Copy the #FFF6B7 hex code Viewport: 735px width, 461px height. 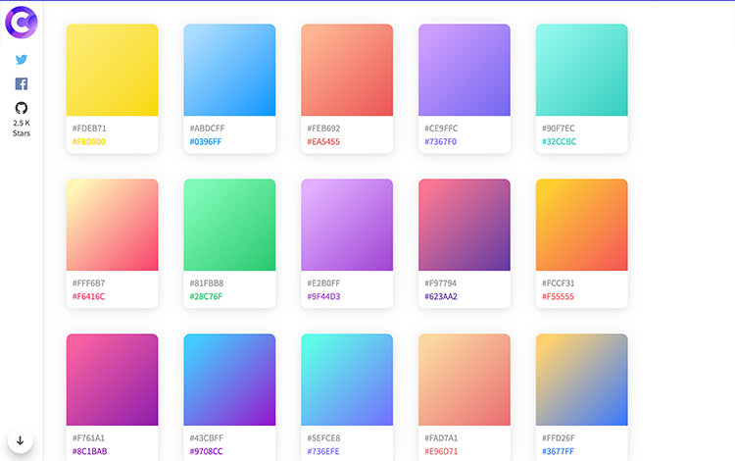point(89,283)
